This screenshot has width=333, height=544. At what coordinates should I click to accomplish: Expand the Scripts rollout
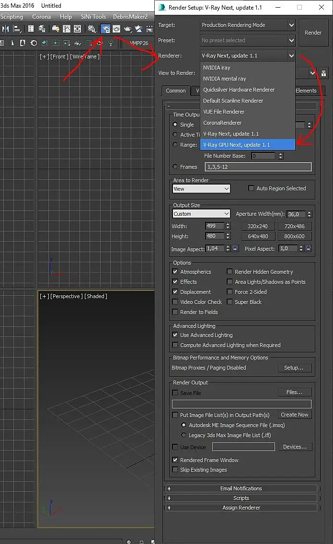click(x=241, y=498)
